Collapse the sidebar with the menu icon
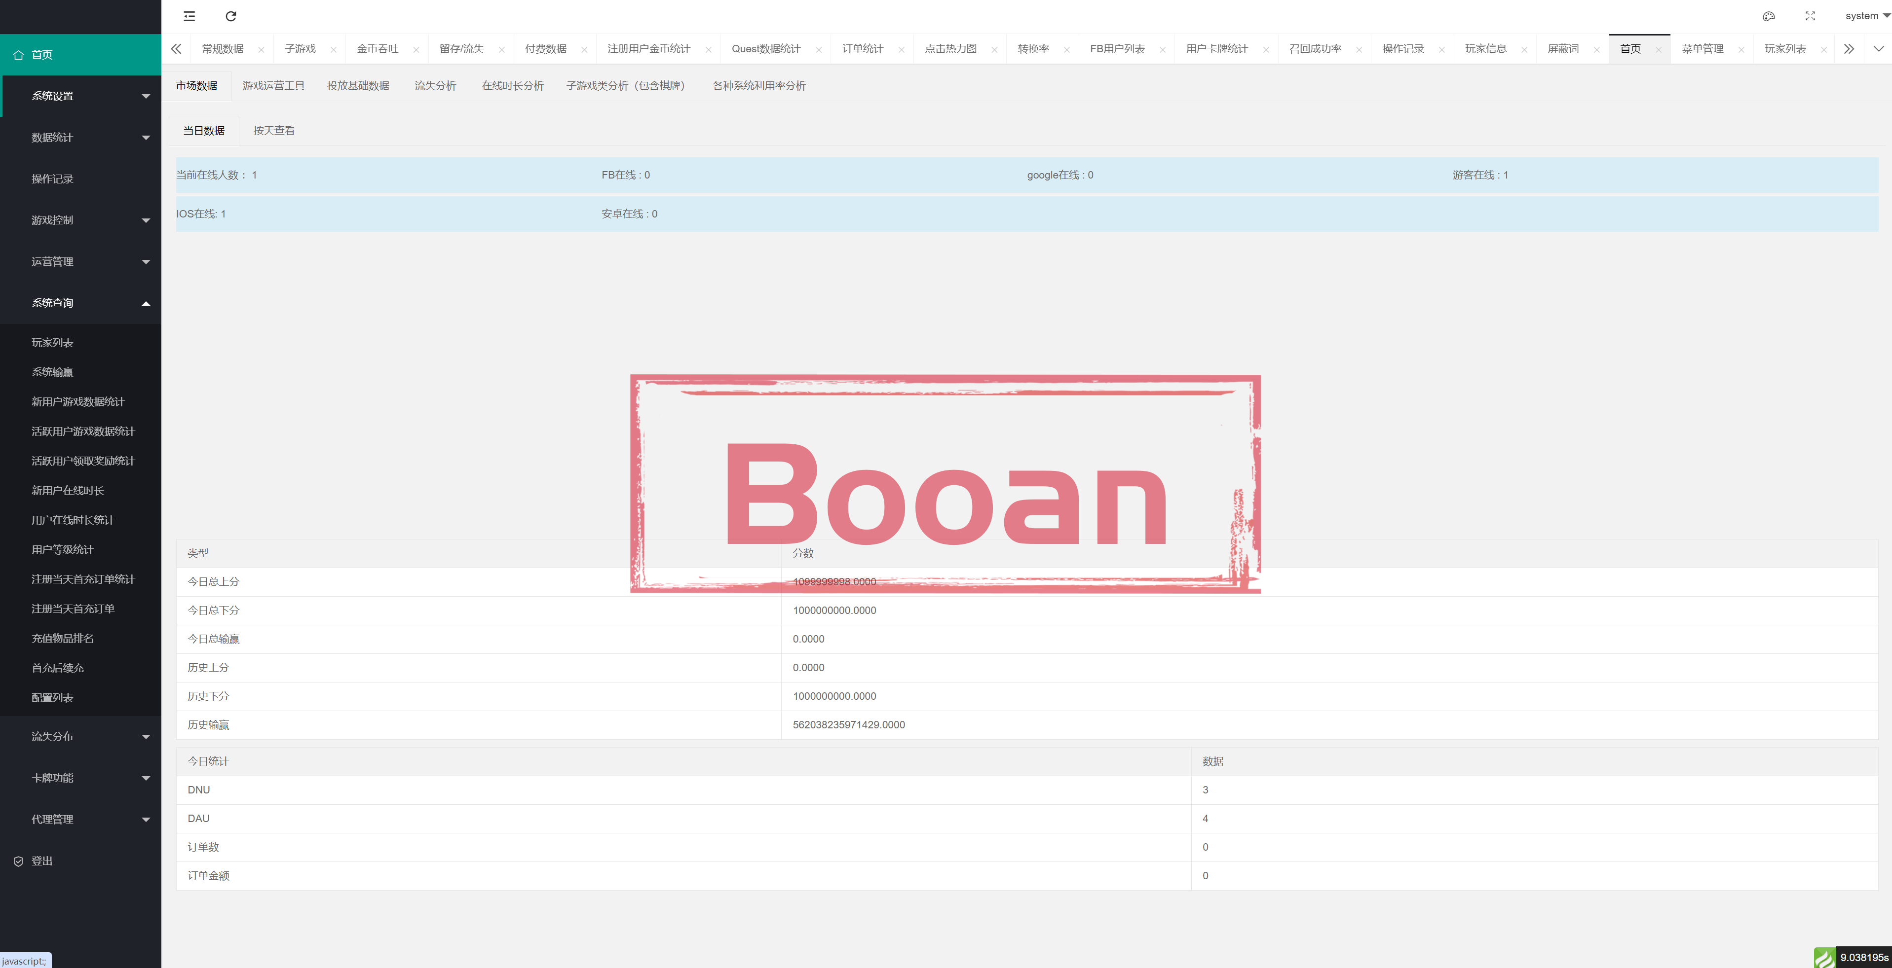Screen dimensions: 1892x968 coord(189,16)
